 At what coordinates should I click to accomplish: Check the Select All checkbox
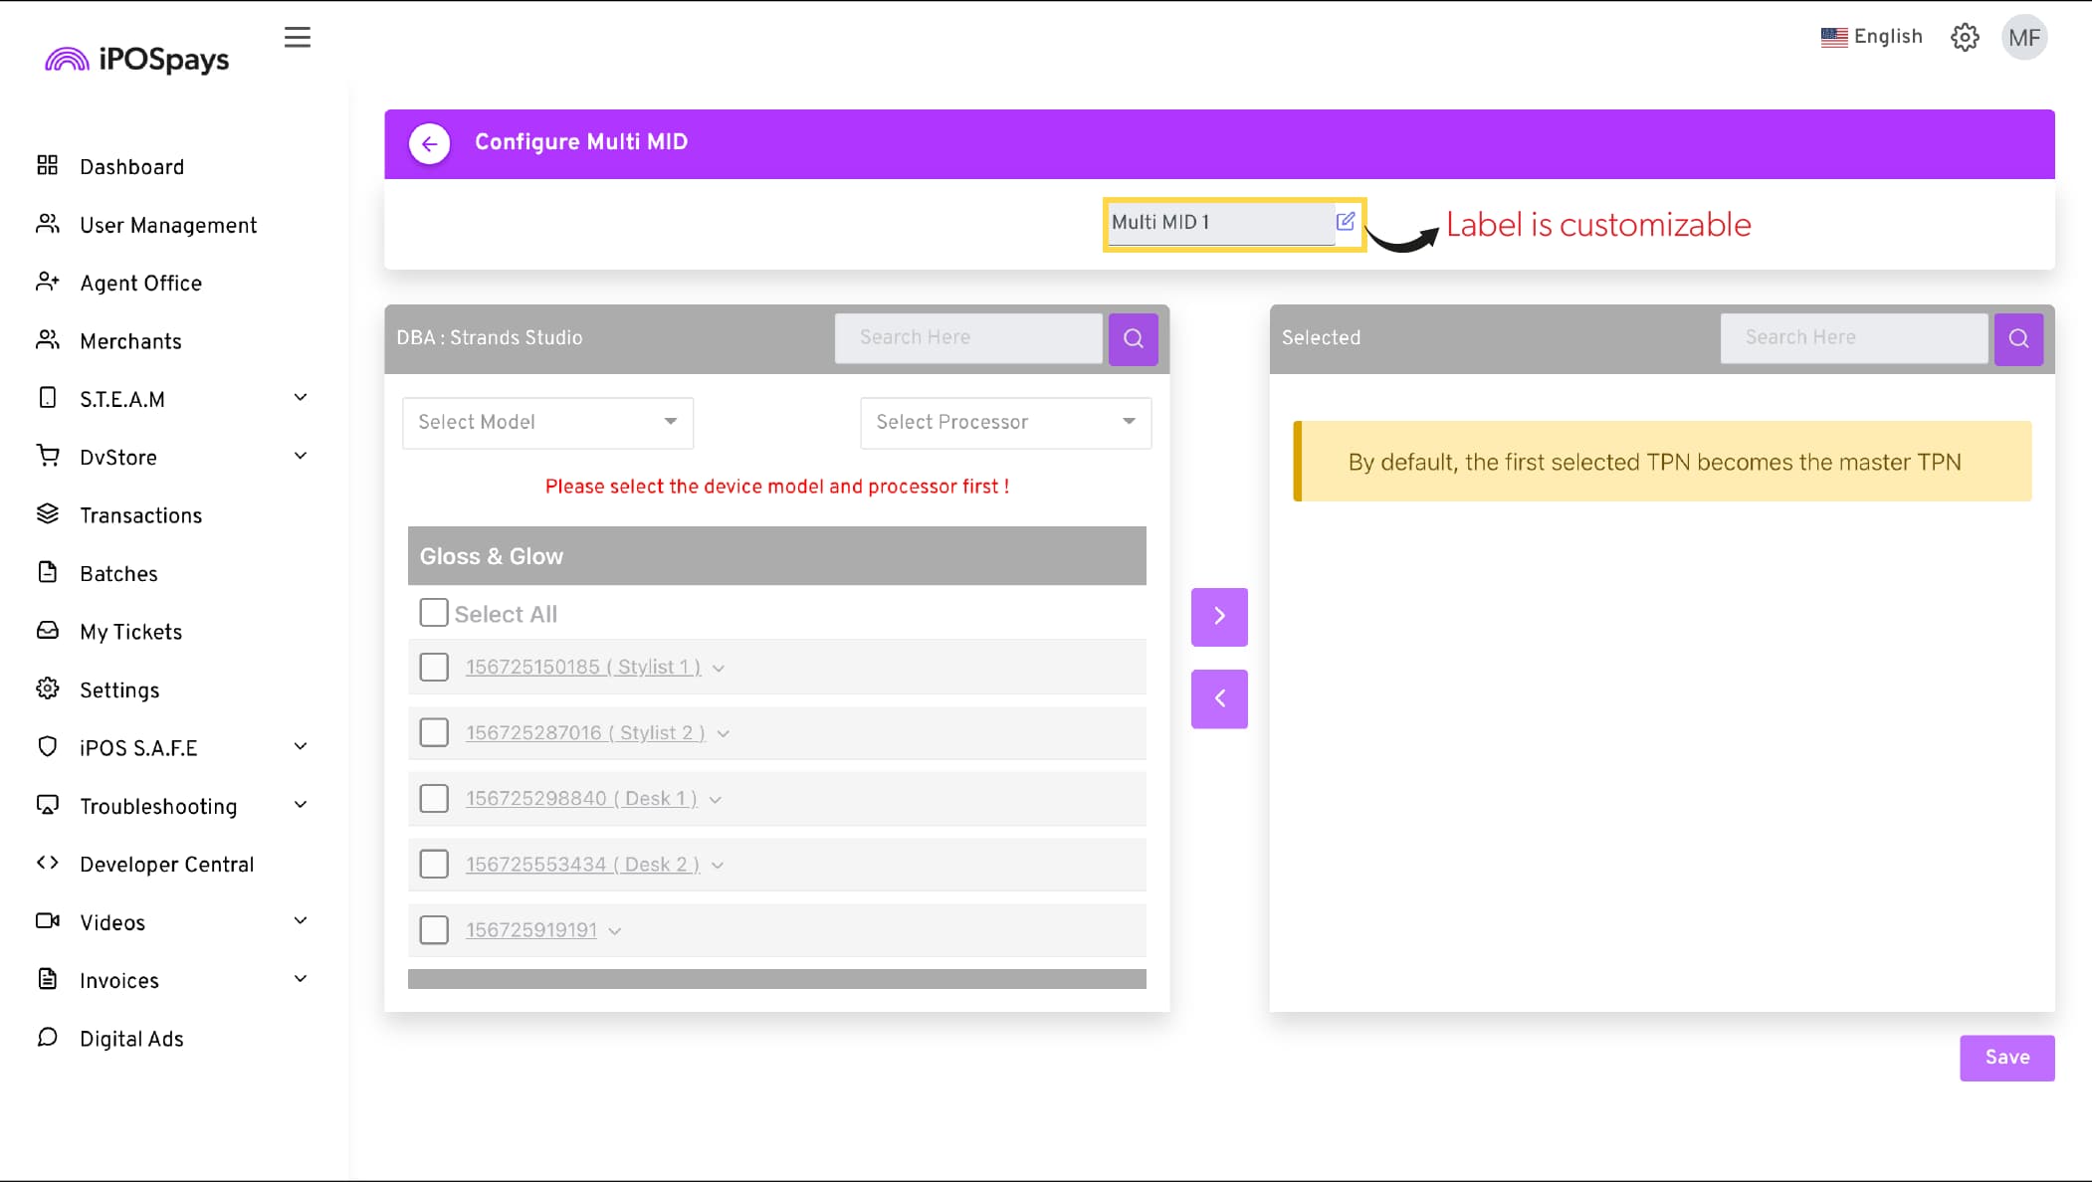coord(434,612)
